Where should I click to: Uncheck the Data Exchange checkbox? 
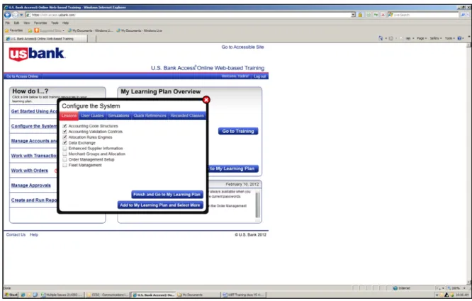[x=64, y=142]
